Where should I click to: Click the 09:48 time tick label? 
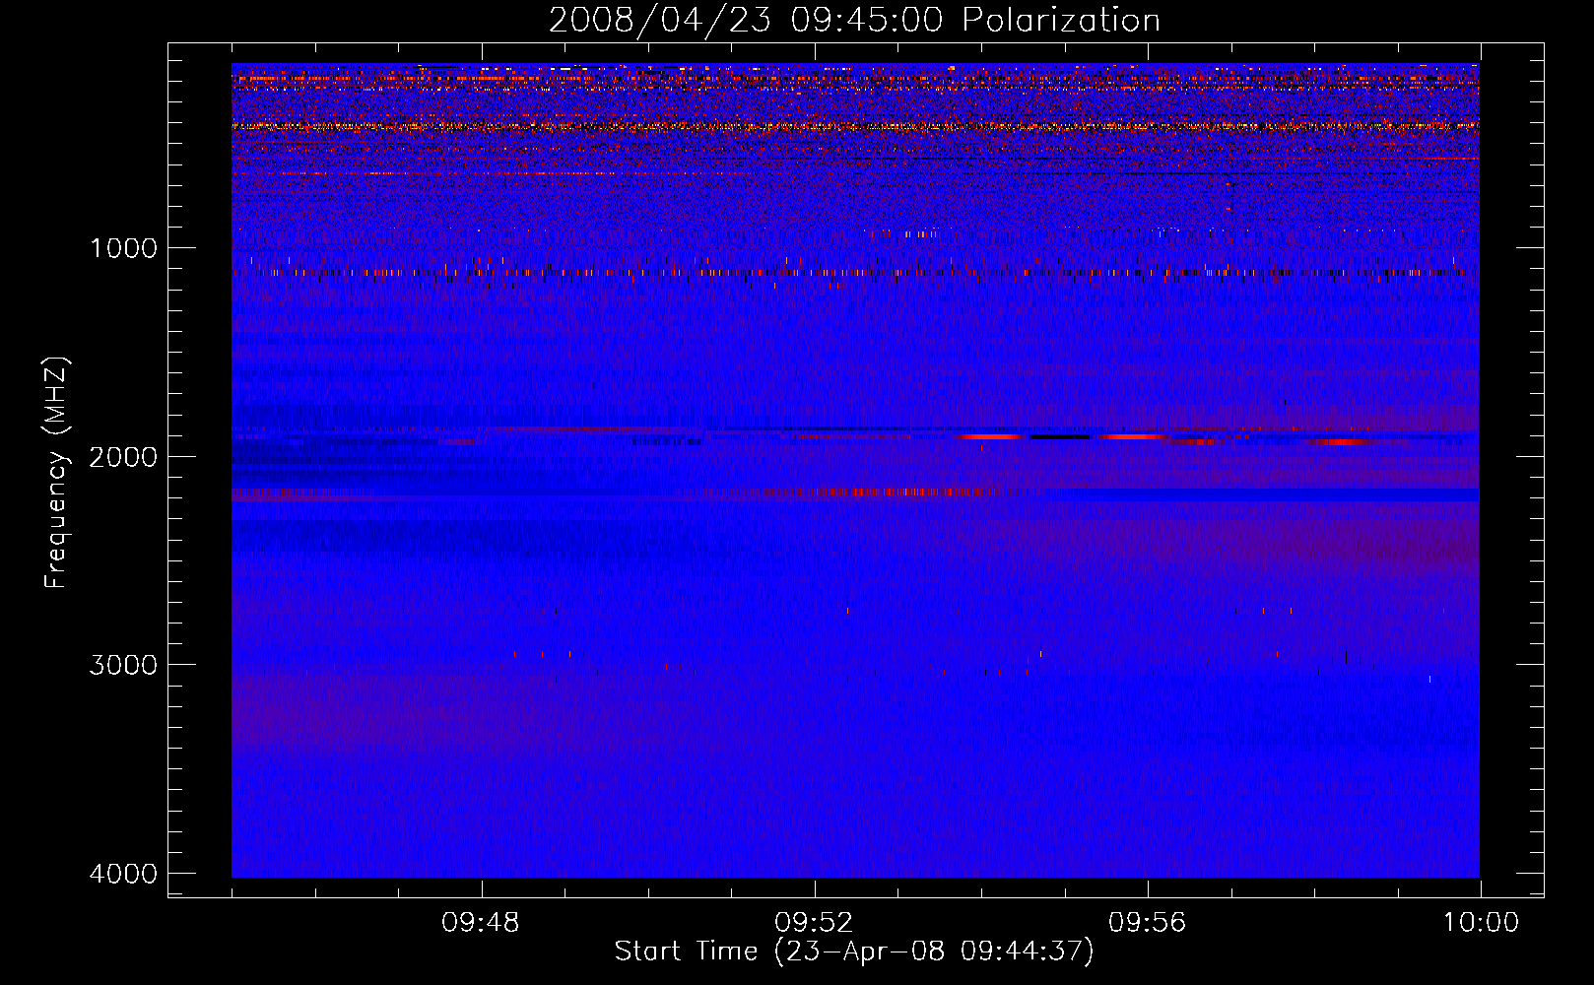click(x=481, y=923)
